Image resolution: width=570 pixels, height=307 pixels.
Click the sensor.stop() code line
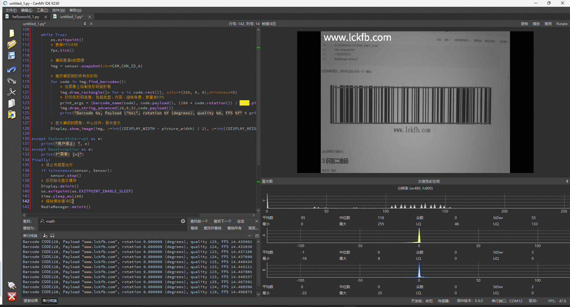pos(66,175)
